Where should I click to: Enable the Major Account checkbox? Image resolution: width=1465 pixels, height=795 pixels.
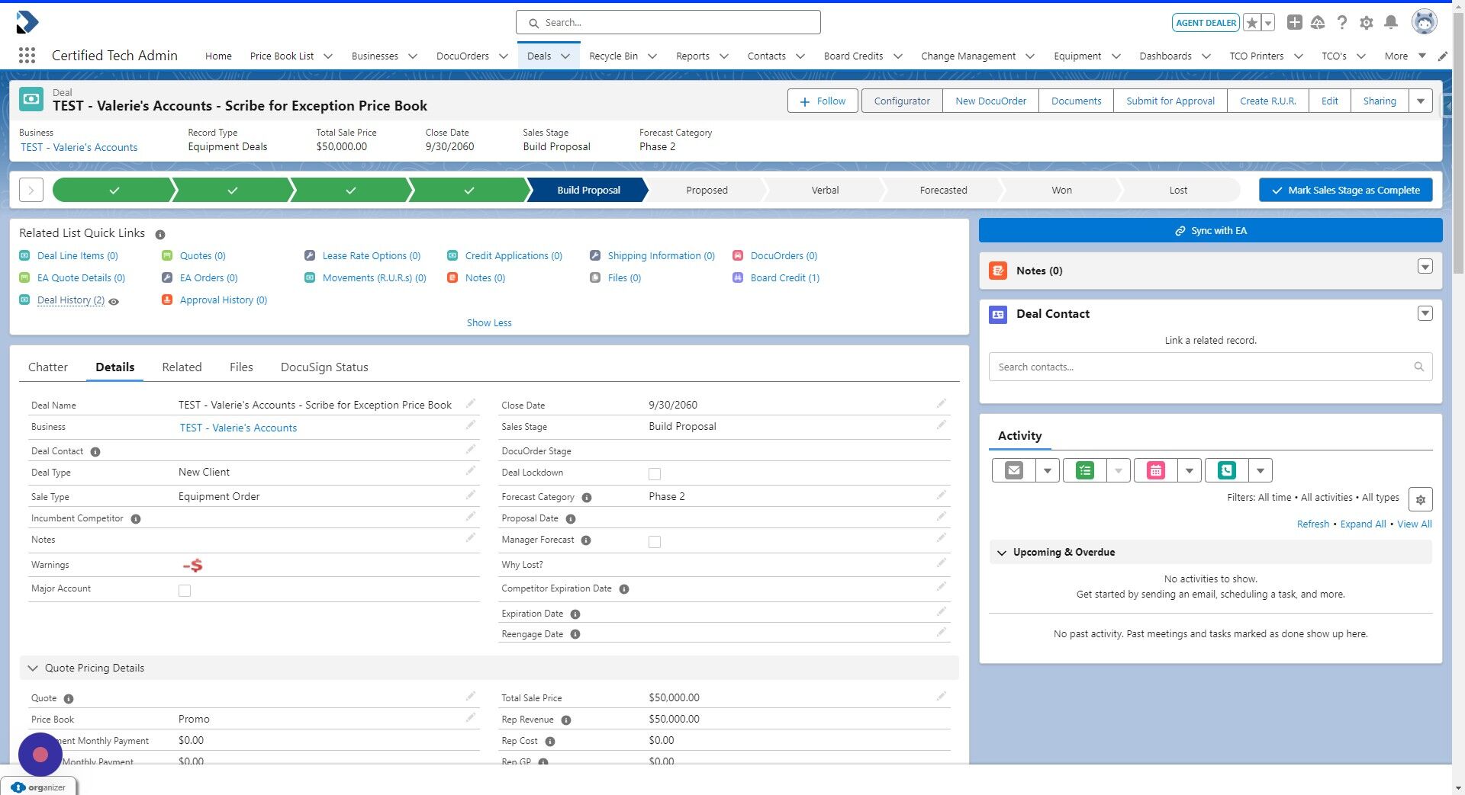184,589
